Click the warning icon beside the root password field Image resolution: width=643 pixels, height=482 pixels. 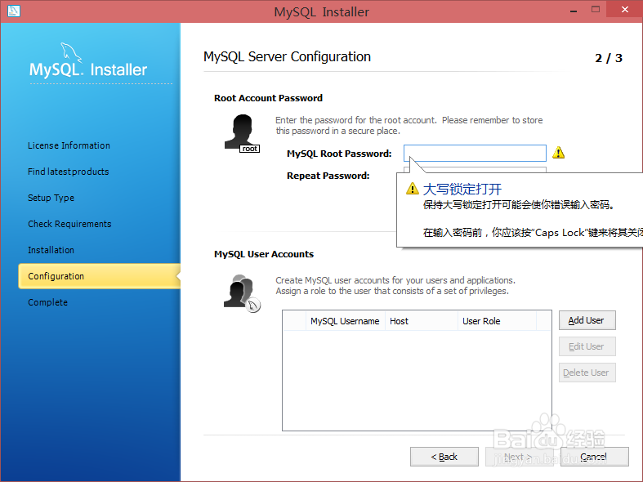click(558, 153)
